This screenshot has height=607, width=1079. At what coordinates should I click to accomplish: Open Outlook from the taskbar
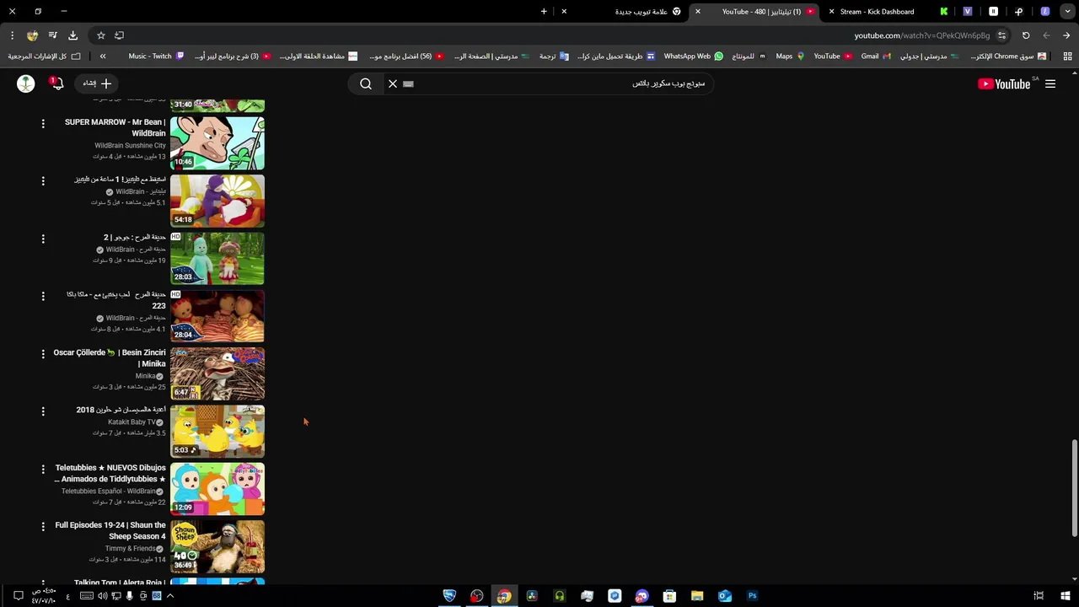click(x=724, y=596)
